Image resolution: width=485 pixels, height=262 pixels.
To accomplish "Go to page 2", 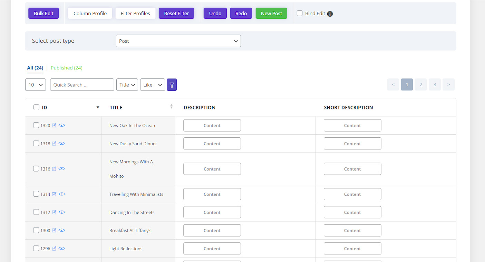I will 421,85.
